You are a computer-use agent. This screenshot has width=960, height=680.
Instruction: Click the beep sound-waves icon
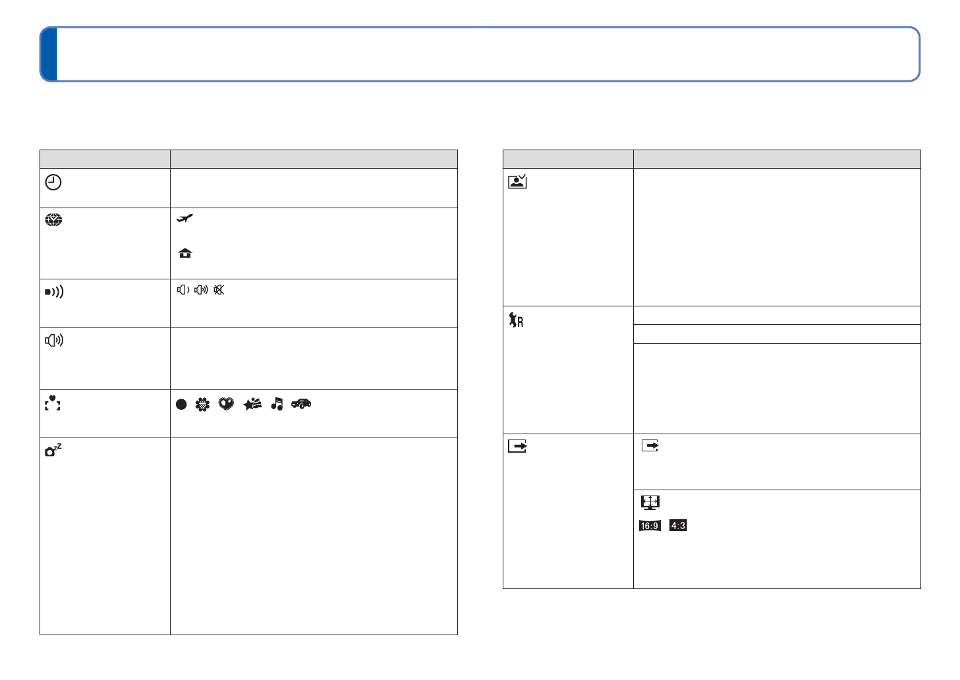[54, 292]
